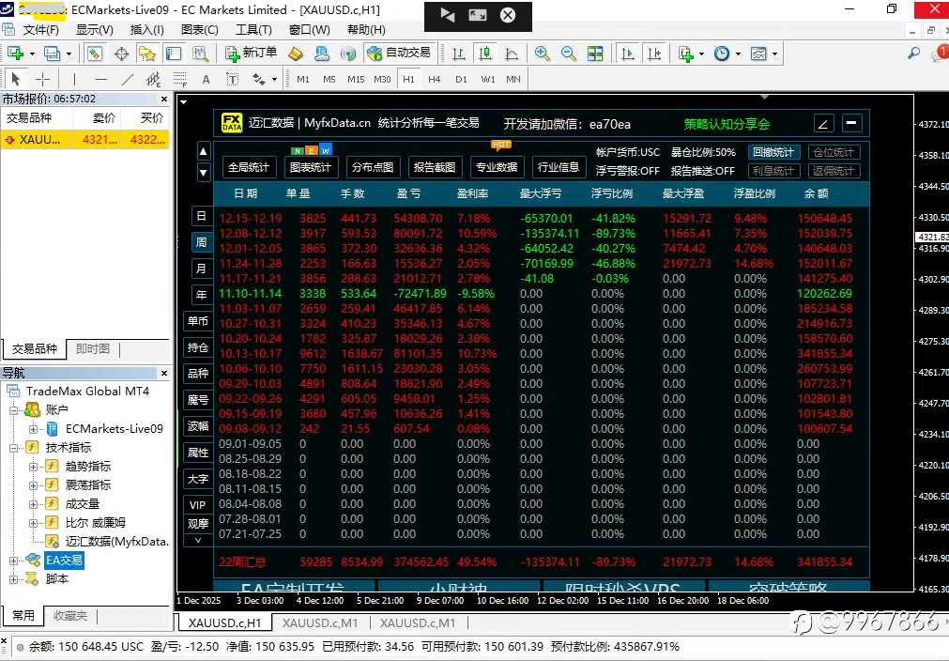Zoom out on the chart
The height and width of the screenshot is (661, 949).
[568, 54]
